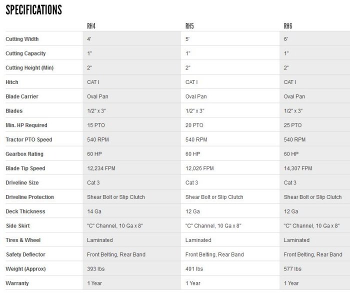The width and height of the screenshot is (350, 296).
Task: Click the SPECIFICATIONS heading
Action: (x=33, y=10)
